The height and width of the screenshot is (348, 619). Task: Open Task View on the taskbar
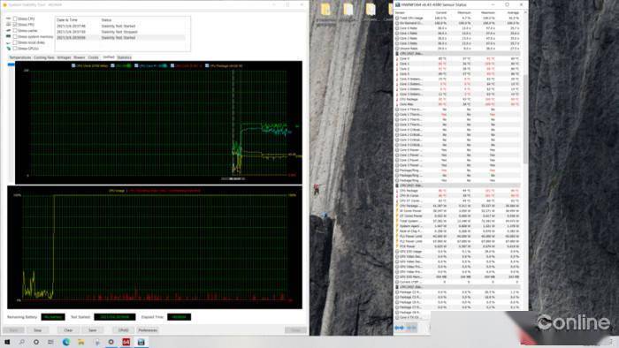(x=51, y=342)
